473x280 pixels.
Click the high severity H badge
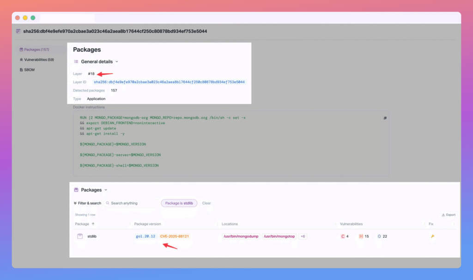point(361,236)
